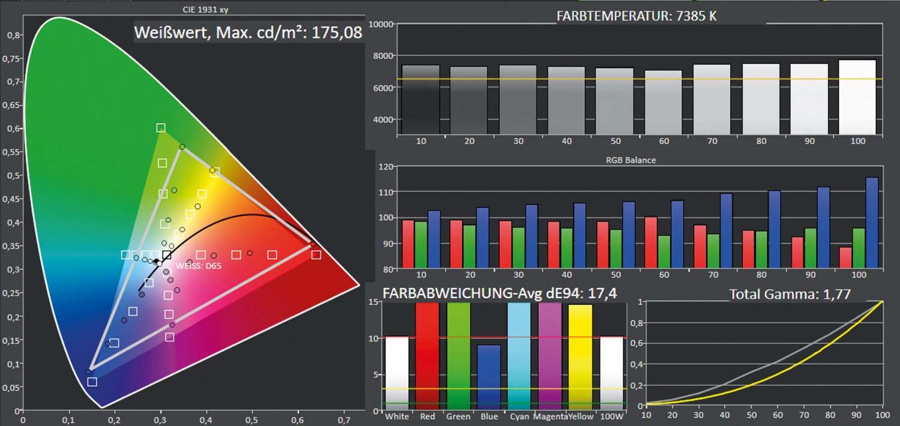Select the red primary target square in CIE diagram
Viewport: 900px width, 426px height.
pos(316,255)
